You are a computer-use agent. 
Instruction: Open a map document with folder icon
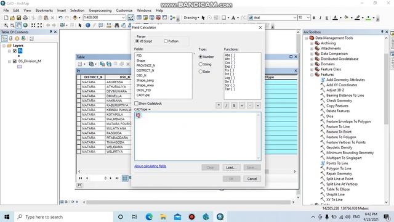tap(12, 18)
